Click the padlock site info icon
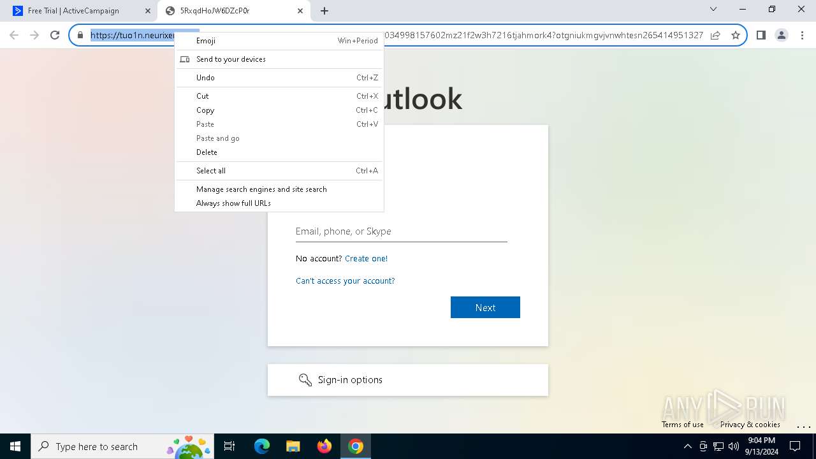 tap(80, 35)
